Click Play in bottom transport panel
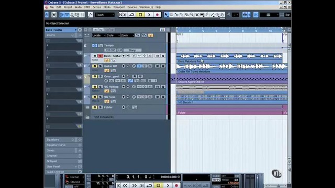 tap(167, 185)
